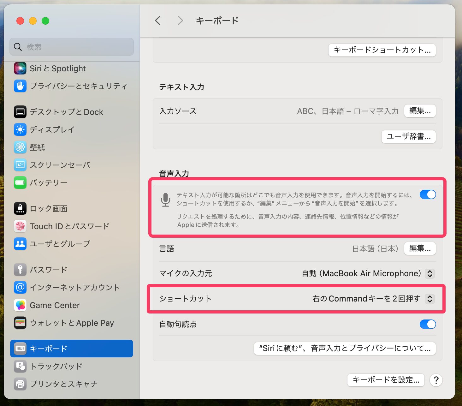The height and width of the screenshot is (406, 462).
Task: Click the キーボードショートカット… button
Action: point(382,50)
